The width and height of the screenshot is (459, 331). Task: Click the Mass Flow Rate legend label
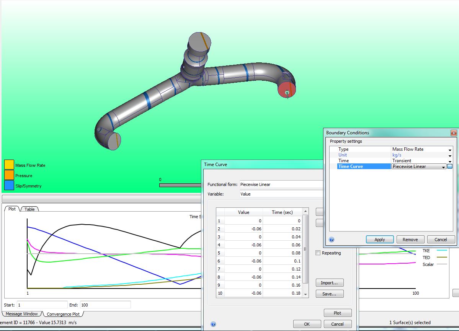tap(30, 165)
